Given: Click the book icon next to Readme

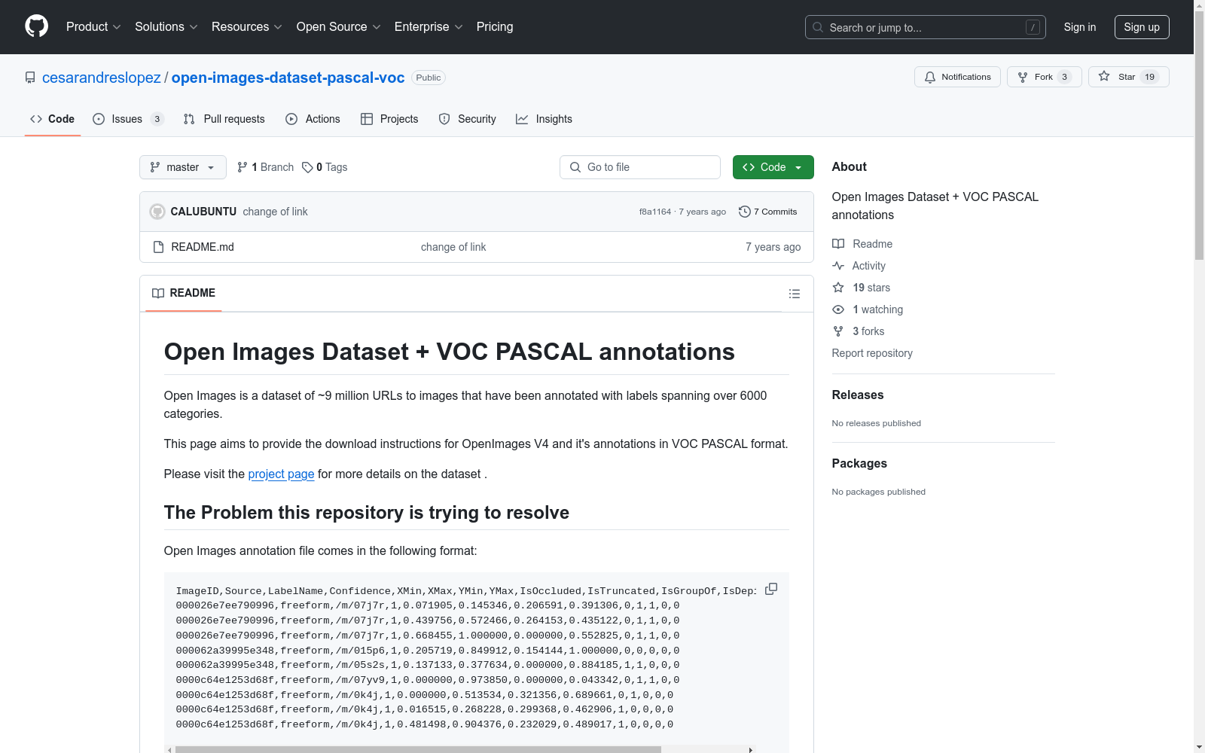Looking at the screenshot, I should pos(838,244).
